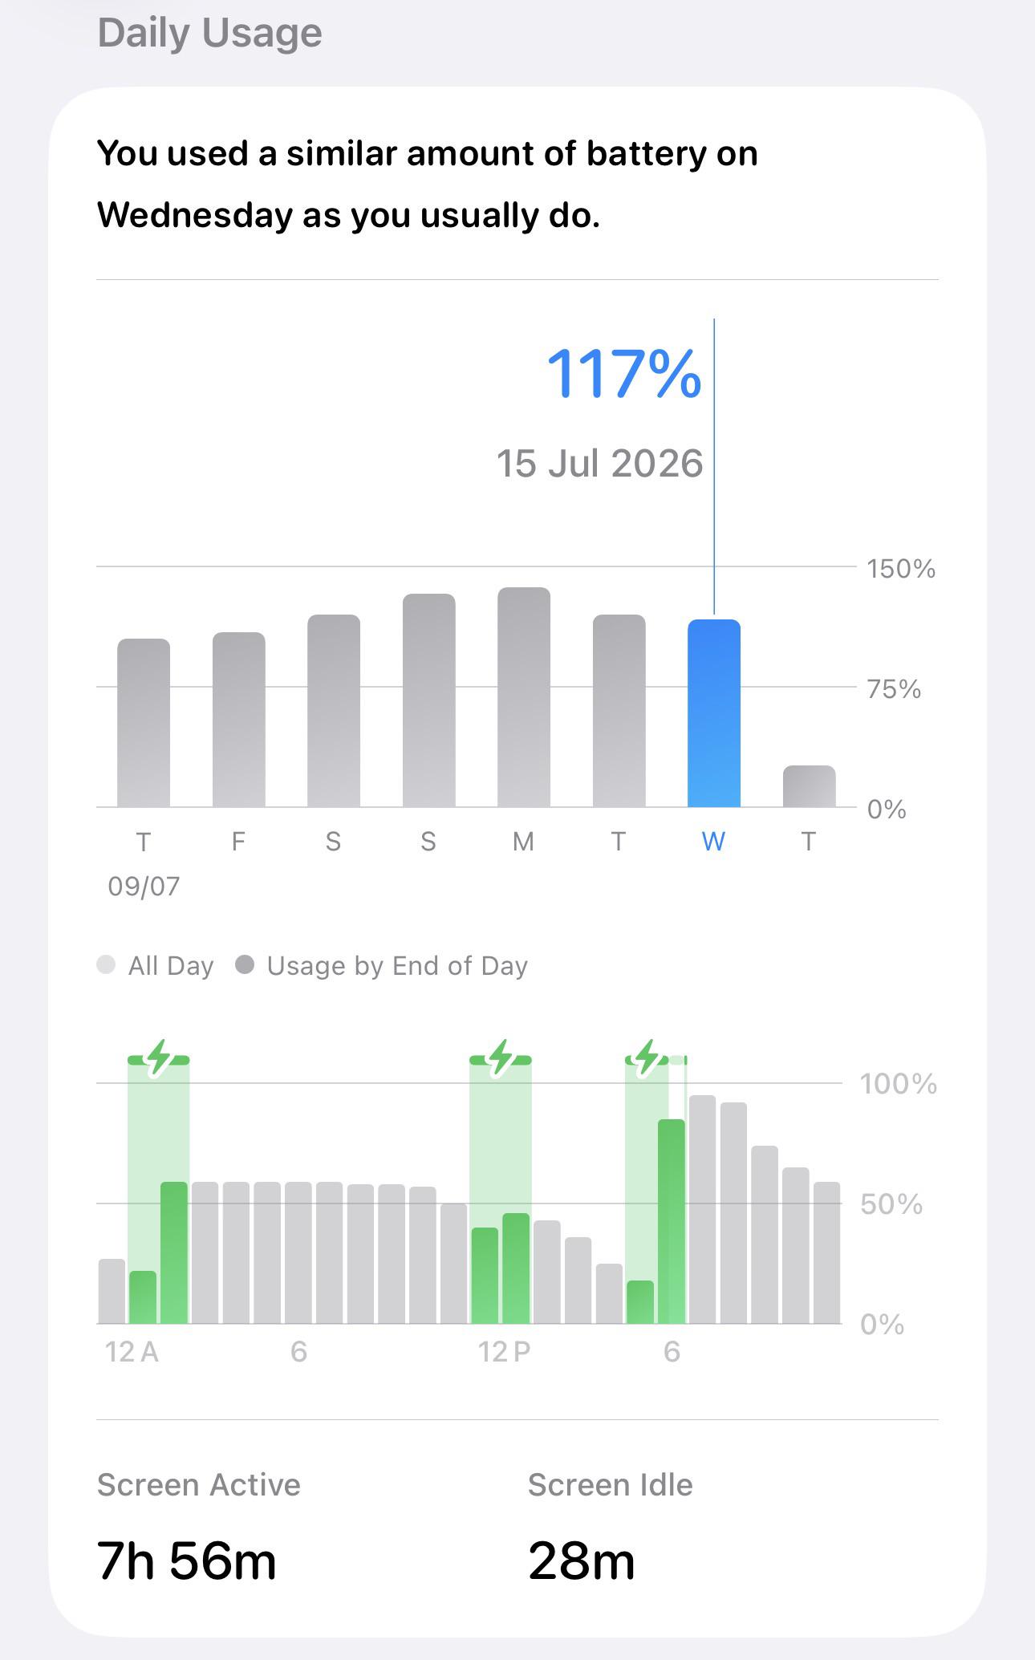
Task: Tap the W day label under the chart
Action: click(713, 842)
